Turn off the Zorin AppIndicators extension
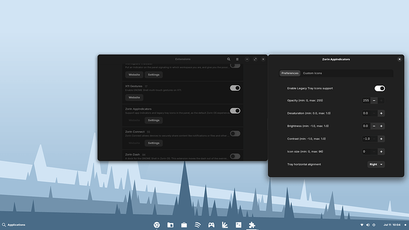 pyautogui.click(x=235, y=111)
